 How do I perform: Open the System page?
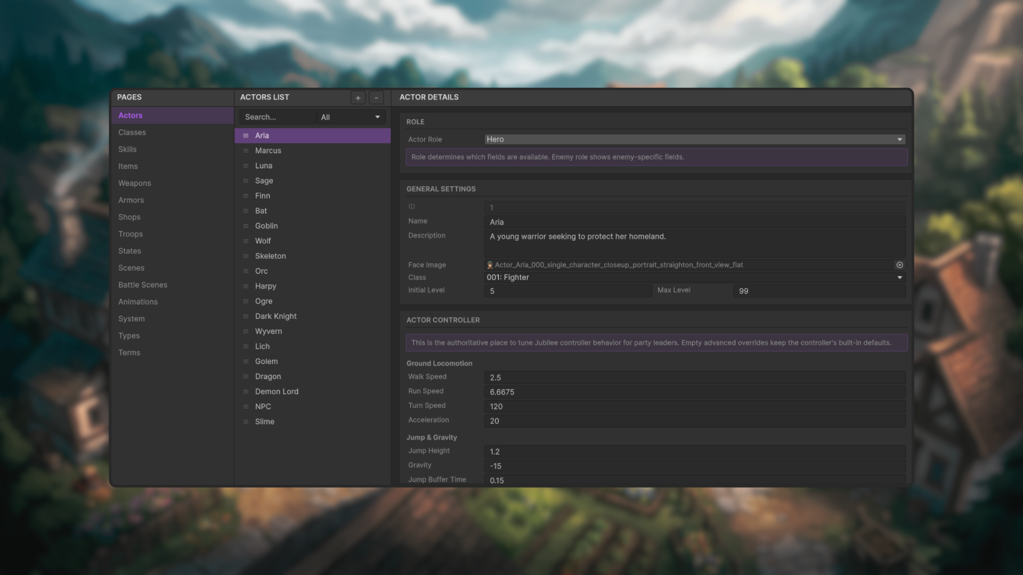173,319
